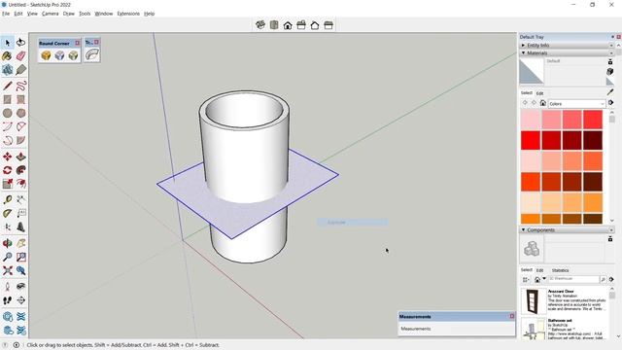Open the Extensions menu
The width and height of the screenshot is (622, 350).
(x=128, y=14)
